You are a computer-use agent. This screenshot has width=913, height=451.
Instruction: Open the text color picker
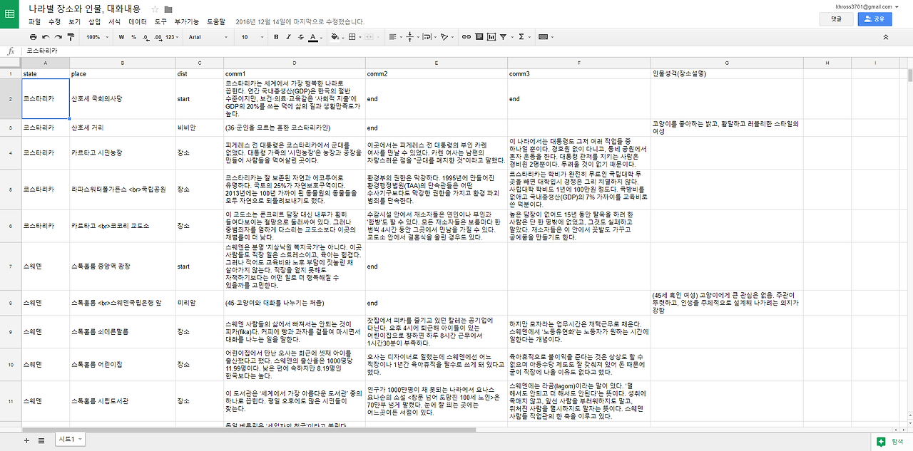(x=315, y=36)
